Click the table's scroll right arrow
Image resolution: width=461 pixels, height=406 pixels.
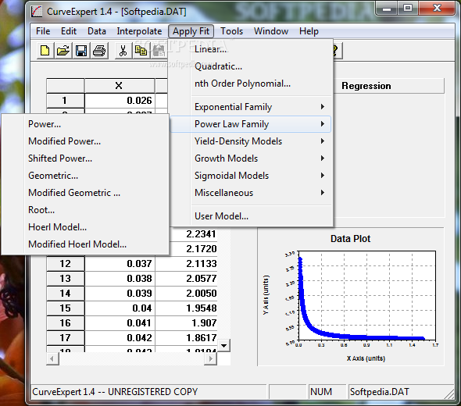click(x=210, y=358)
